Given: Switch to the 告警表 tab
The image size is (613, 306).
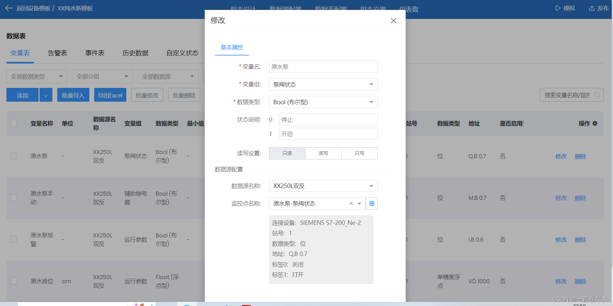Looking at the screenshot, I should (x=58, y=53).
